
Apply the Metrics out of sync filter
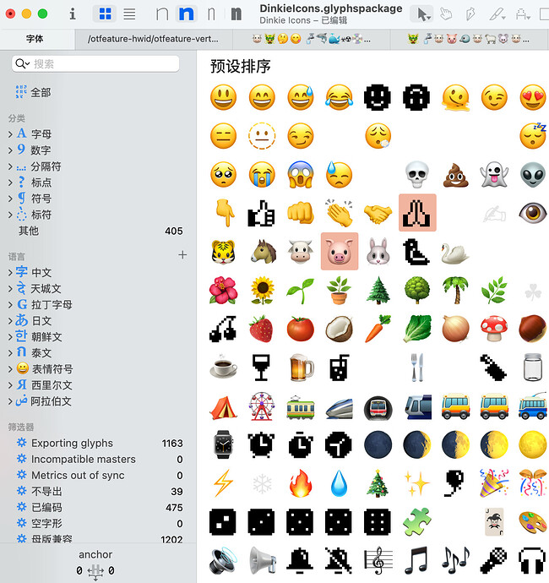click(x=98, y=475)
